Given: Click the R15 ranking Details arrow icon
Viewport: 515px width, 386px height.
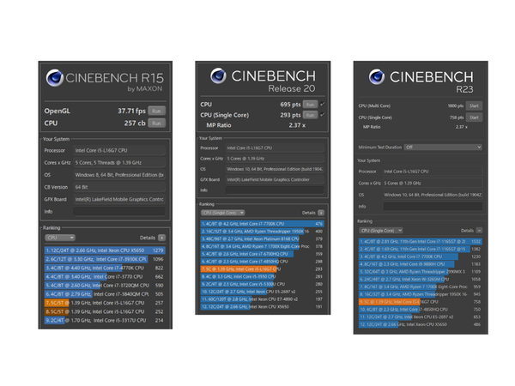Looking at the screenshot, I should (x=161, y=238).
